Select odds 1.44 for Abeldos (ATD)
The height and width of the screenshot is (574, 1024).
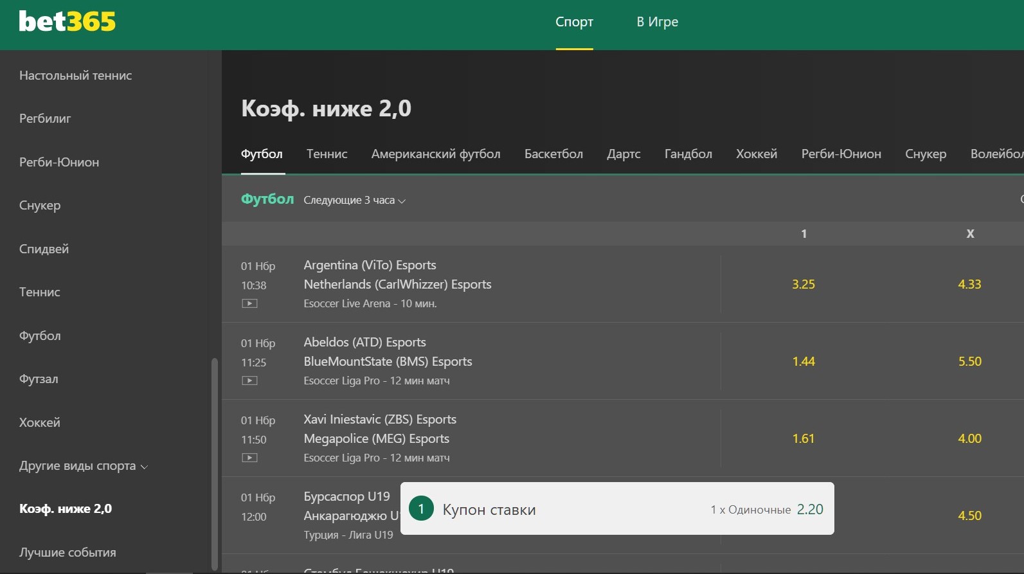click(x=804, y=361)
